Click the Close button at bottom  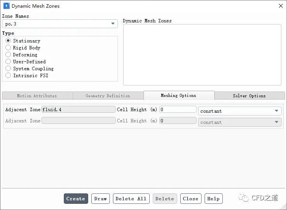pyautogui.click(x=191, y=198)
